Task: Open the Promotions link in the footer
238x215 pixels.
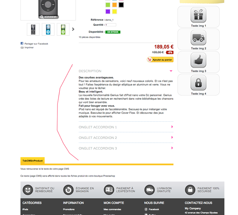Action: click(x=69, y=210)
